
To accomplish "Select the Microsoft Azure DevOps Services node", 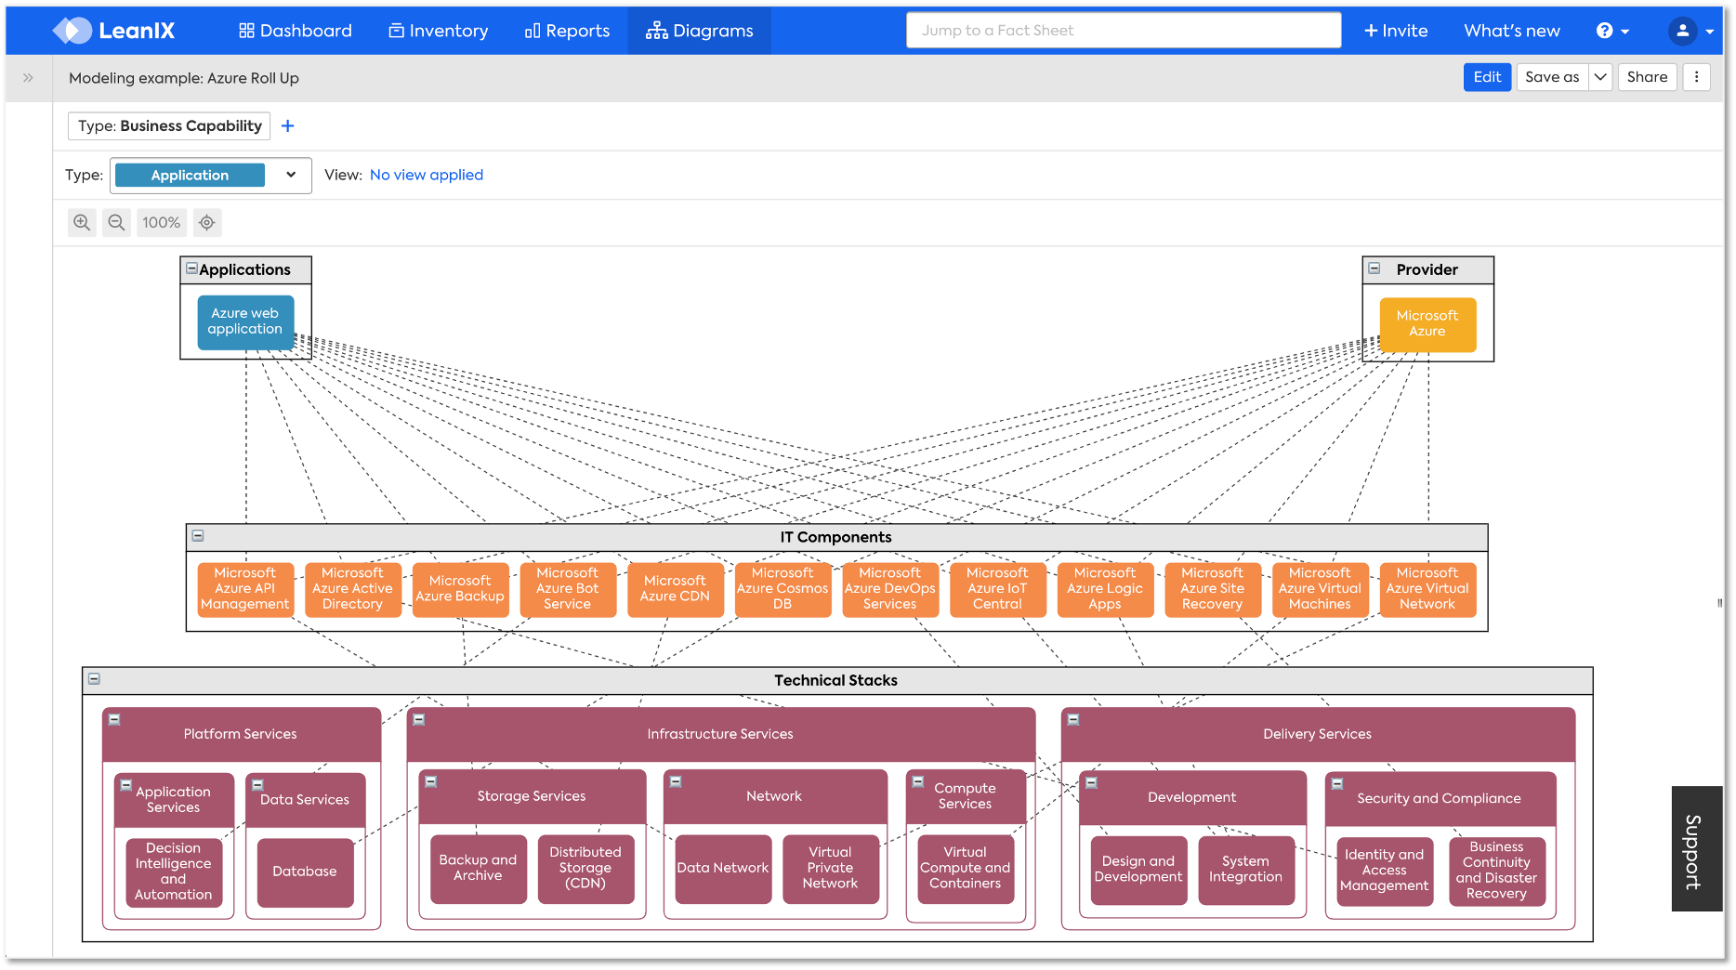I will [x=890, y=589].
